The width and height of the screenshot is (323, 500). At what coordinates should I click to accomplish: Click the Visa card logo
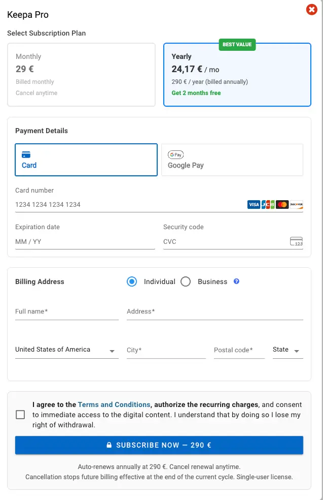click(x=254, y=205)
